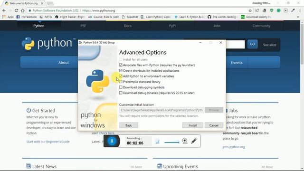Open the Apps bookmarks shortcut
The height and width of the screenshot is (171, 304).
pos(8,17)
